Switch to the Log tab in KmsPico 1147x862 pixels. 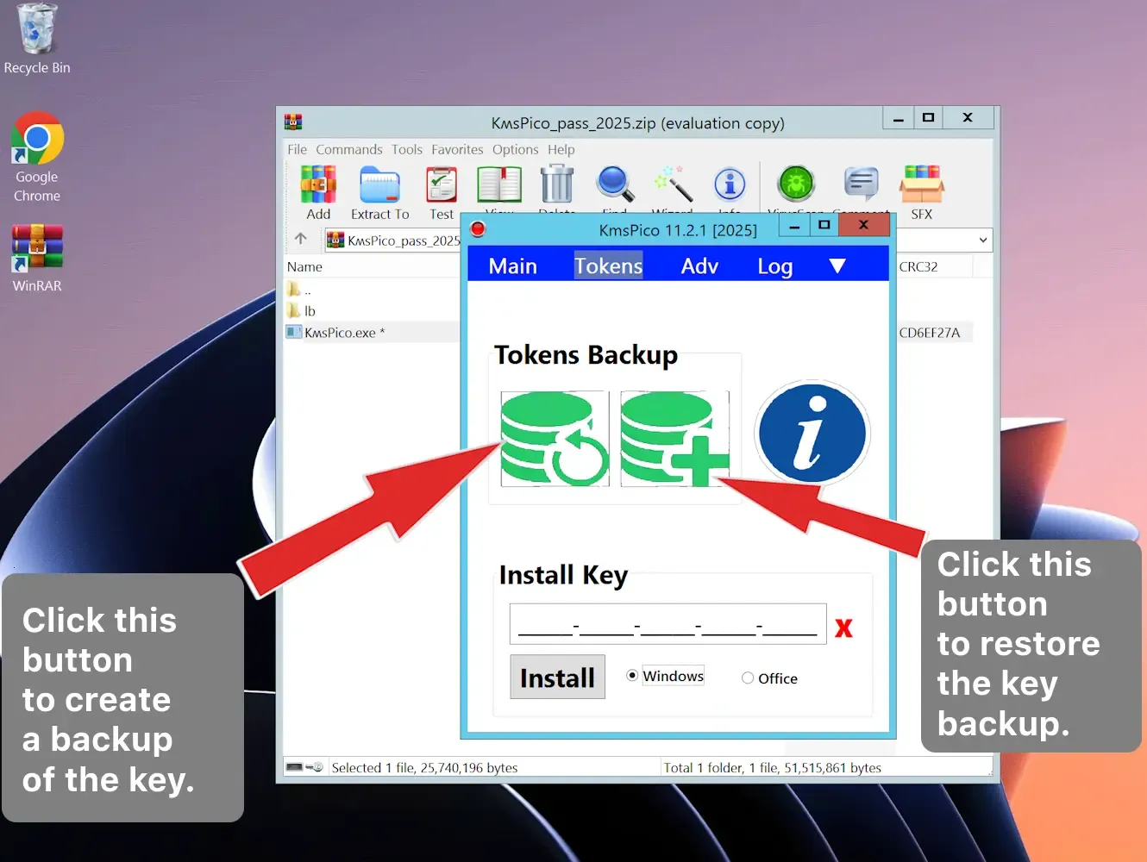774,265
